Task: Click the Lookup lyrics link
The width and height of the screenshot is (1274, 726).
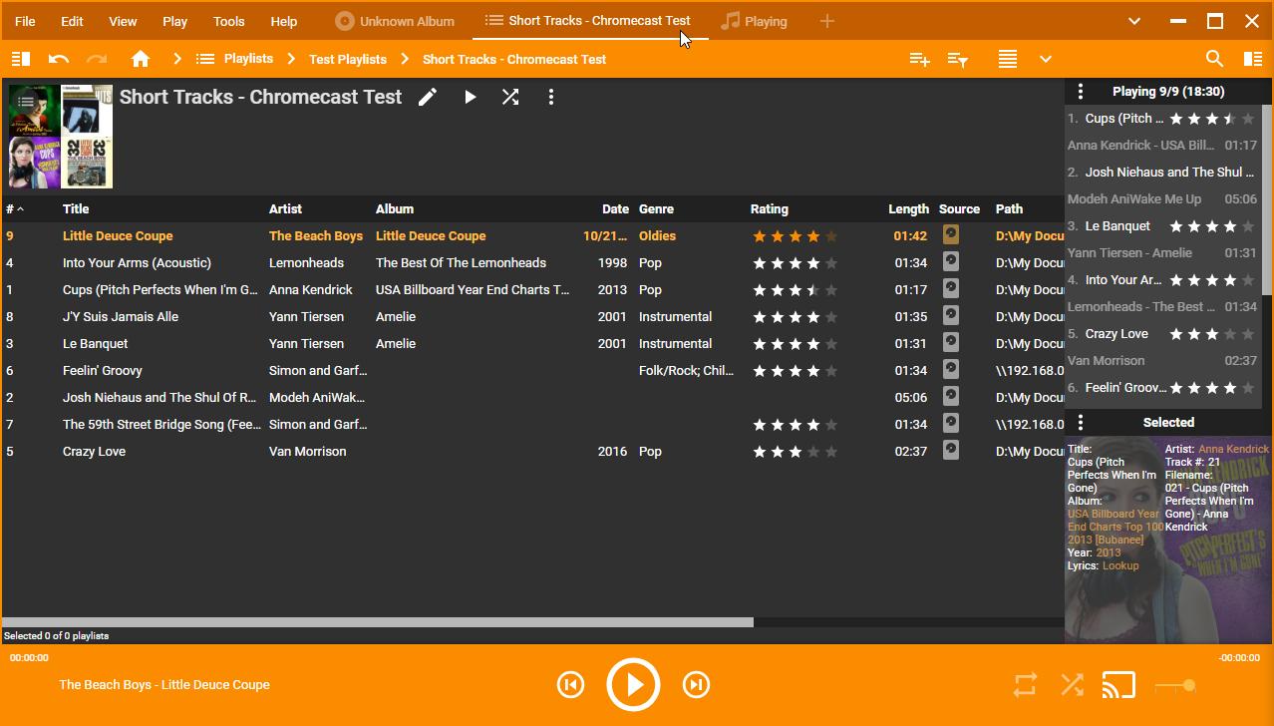Action: coord(1120,565)
